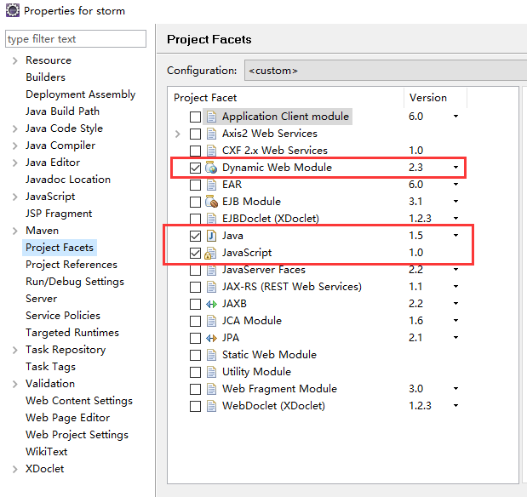Click the Version column header
Screen dimensions: 527x497
click(428, 98)
